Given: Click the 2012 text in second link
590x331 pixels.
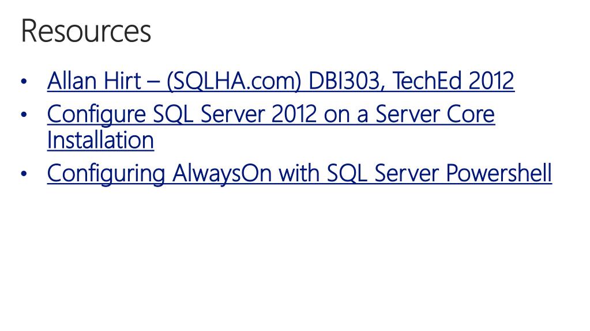Looking at the screenshot, I should [x=294, y=114].
